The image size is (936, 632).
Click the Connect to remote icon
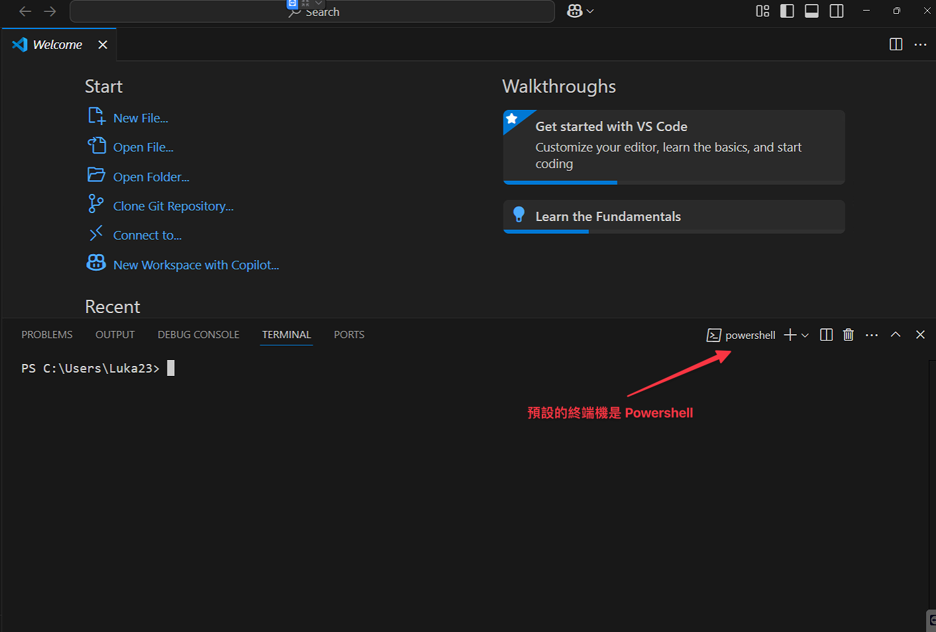click(96, 233)
